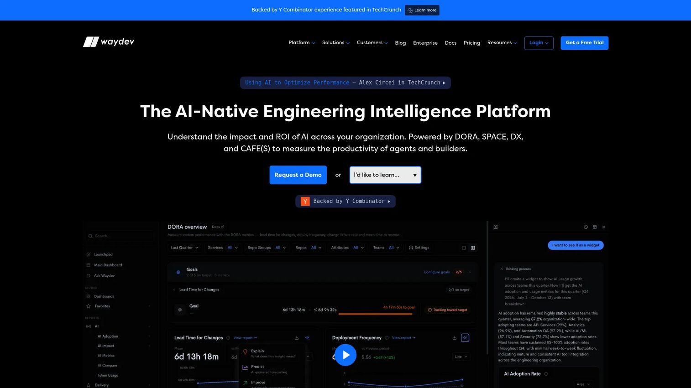The image size is (691, 388).
Task: Click the edit icon in chat panel
Action: click(x=496, y=227)
